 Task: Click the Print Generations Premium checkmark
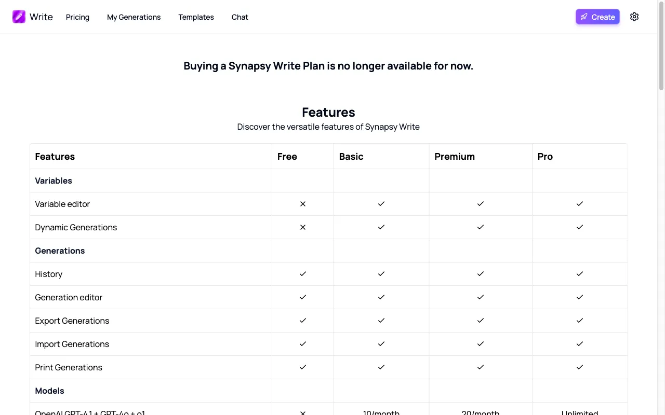click(481, 367)
